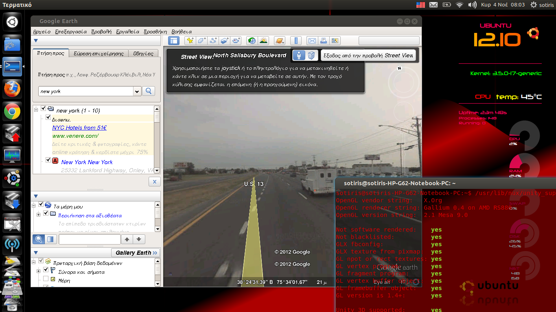Image resolution: width=556 pixels, height=312 pixels.
Task: Add a placemark with the yellow pushpin icon
Action: click(x=190, y=41)
